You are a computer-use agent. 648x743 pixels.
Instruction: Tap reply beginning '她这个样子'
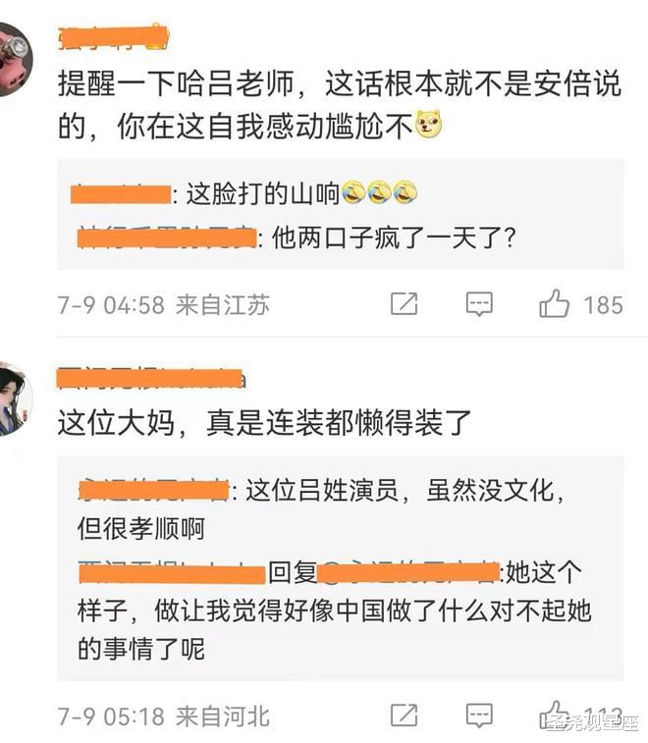334,610
